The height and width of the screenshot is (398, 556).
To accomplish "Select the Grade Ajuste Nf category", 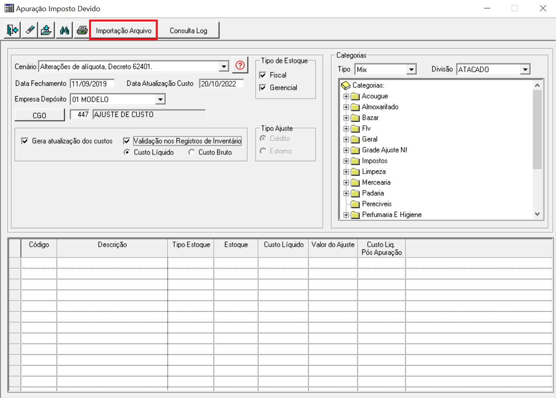I will (x=385, y=150).
